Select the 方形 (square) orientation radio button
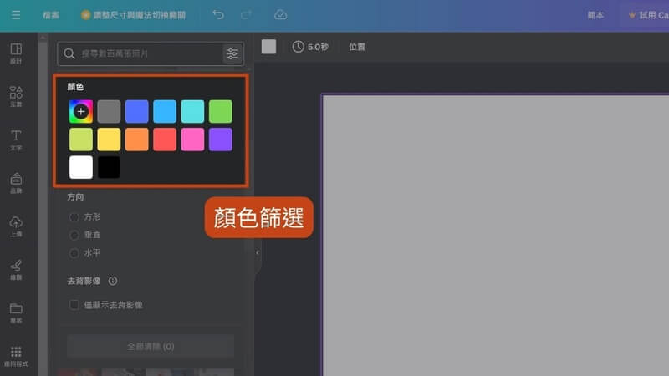669x376 pixels. pos(74,216)
